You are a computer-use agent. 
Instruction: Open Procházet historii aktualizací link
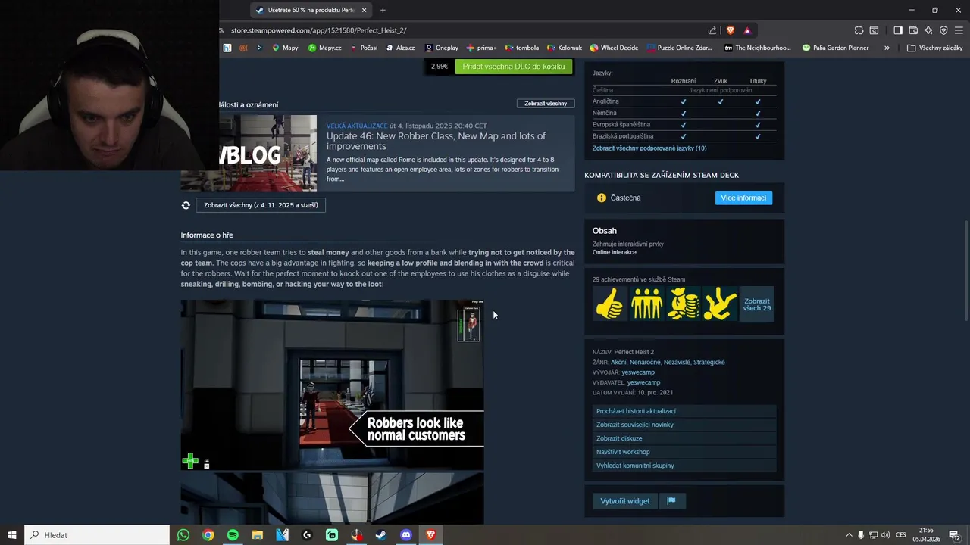[x=684, y=411]
